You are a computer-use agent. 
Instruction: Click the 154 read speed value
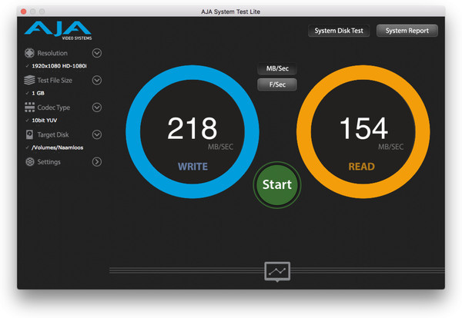tap(363, 128)
